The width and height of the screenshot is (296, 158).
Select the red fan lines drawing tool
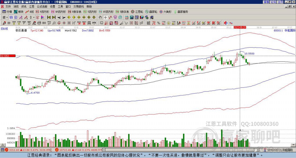(x=106, y=23)
